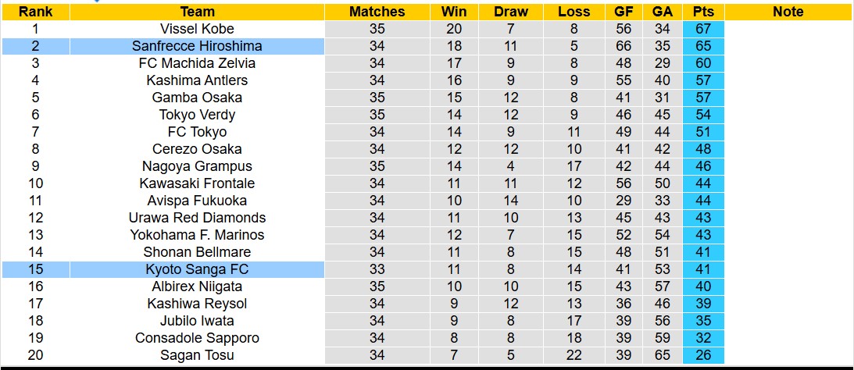Click the GA column header
Image resolution: width=854 pixels, height=370 pixels.
pyautogui.click(x=663, y=12)
